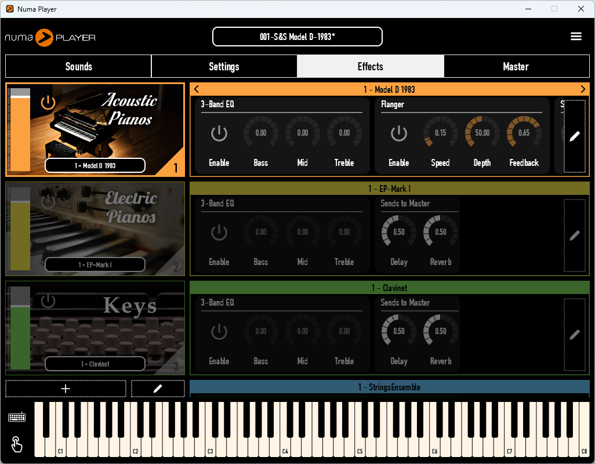The image size is (595, 464).
Task: Play the C3 key on keyboard
Action: point(211,448)
